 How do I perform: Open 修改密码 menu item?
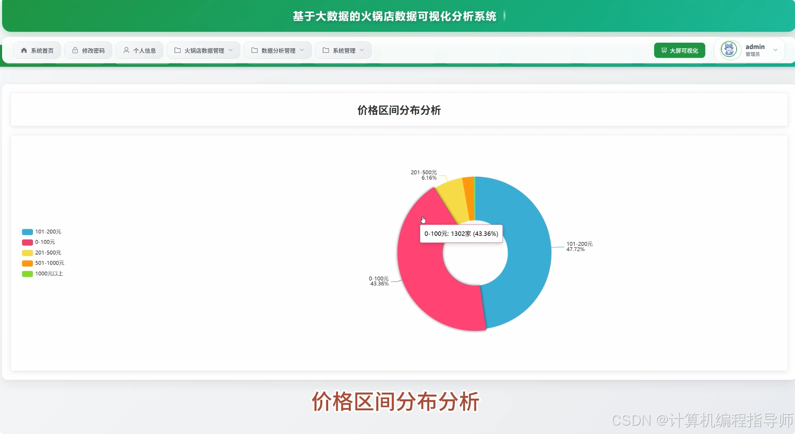tap(88, 50)
